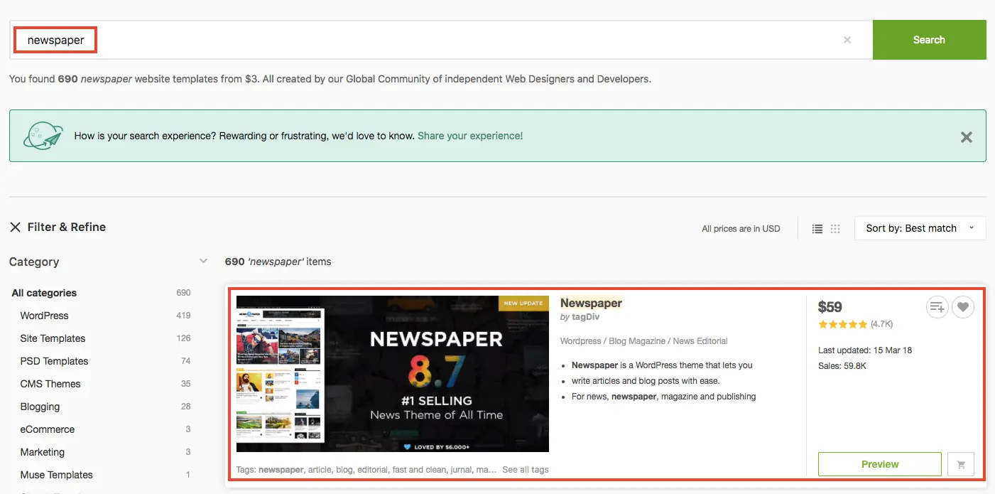995x494 pixels.
Task: Close Filter & Refine panel via X icon
Action: (15, 227)
